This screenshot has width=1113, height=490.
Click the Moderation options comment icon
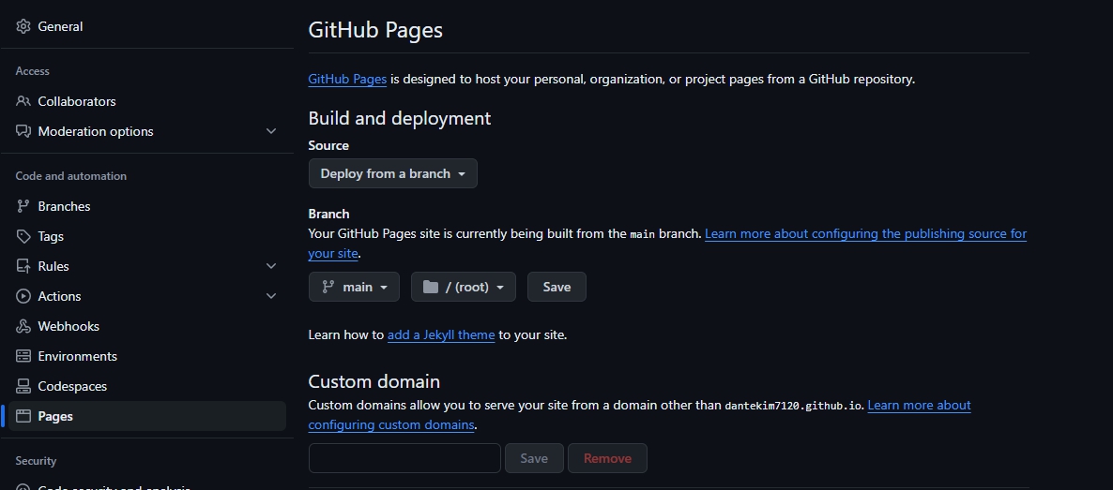(23, 131)
